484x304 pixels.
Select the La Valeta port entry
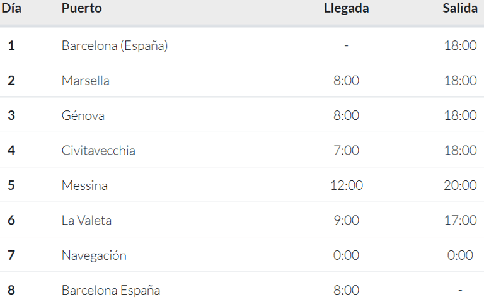tap(86, 220)
